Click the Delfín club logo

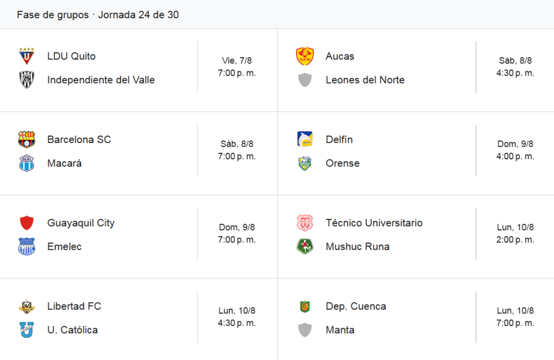coord(305,139)
